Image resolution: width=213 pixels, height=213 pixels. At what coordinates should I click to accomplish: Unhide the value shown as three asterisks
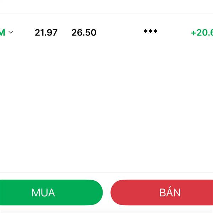(150, 32)
